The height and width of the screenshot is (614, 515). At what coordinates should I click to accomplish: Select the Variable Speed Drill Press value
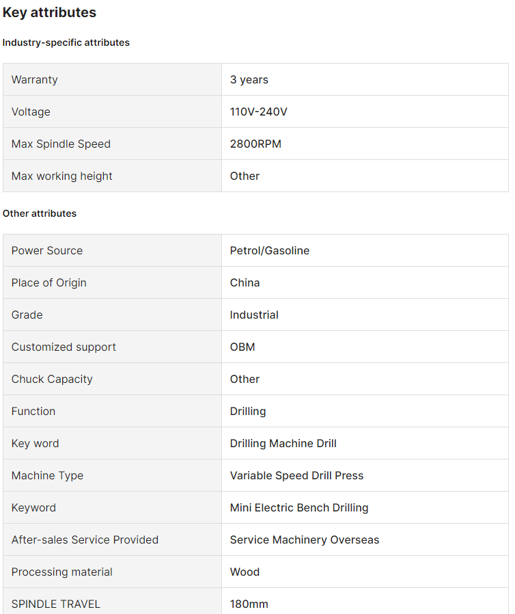pyautogui.click(x=297, y=476)
